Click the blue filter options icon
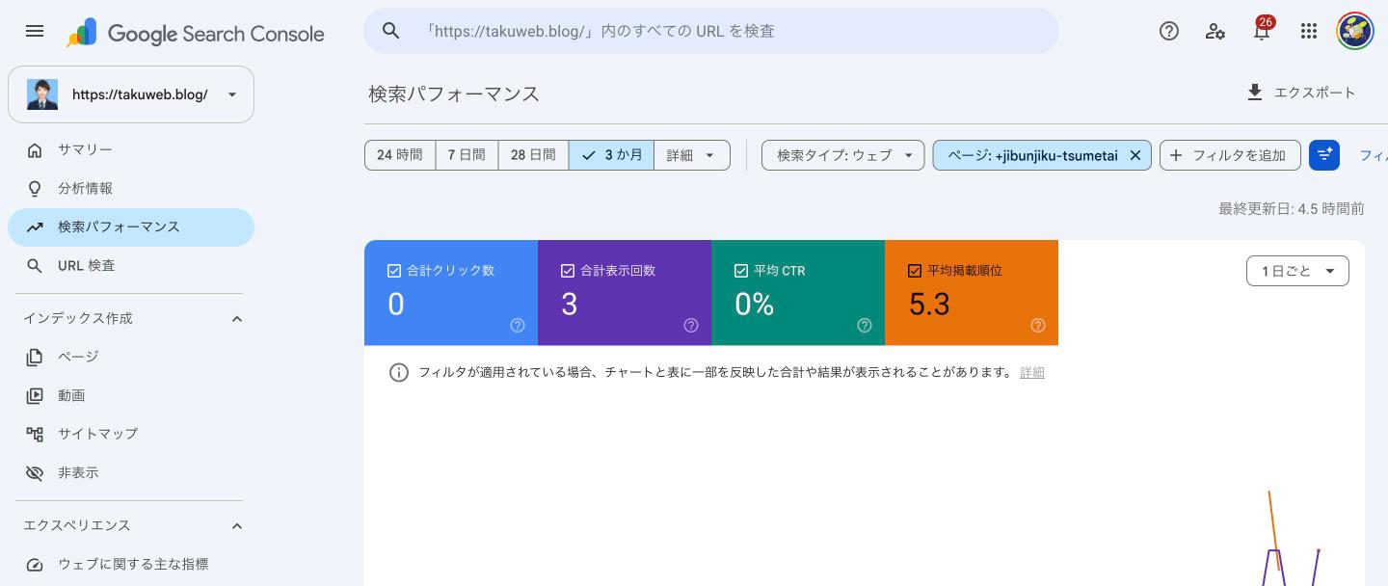The width and height of the screenshot is (1388, 586). tap(1324, 155)
